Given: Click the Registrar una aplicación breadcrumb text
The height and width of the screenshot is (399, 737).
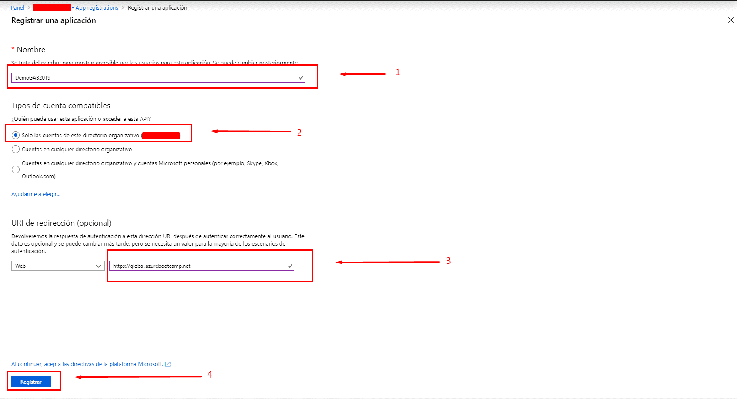Looking at the screenshot, I should (x=157, y=8).
